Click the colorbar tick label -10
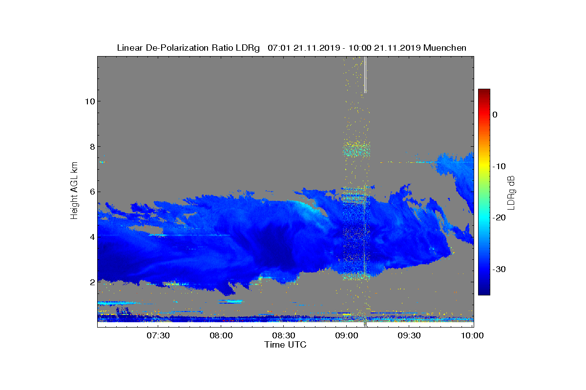 (x=499, y=166)
